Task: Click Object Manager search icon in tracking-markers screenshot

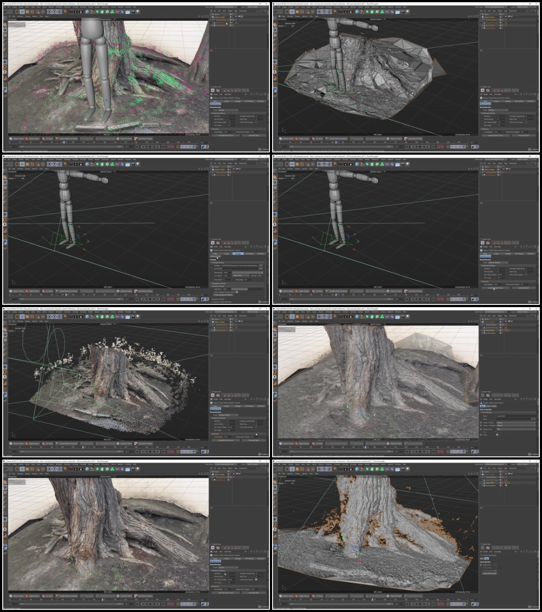Action: point(257,11)
